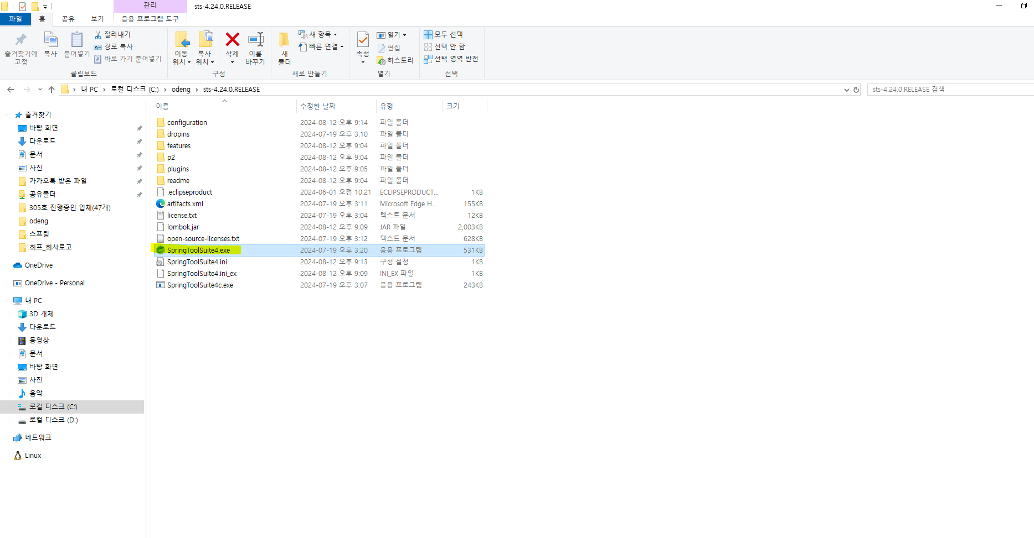Click Linux in the navigation pane
Screen dimensions: 1034x538
pos(33,456)
